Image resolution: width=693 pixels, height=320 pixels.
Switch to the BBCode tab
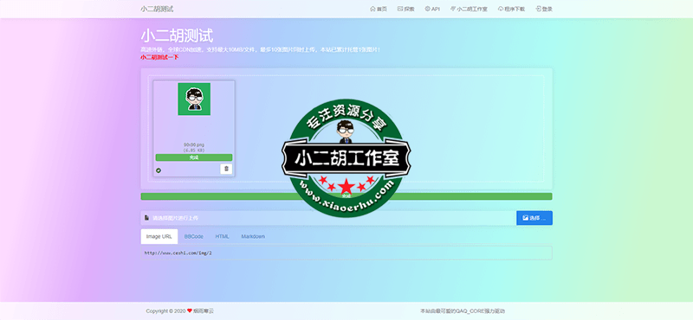(x=193, y=237)
